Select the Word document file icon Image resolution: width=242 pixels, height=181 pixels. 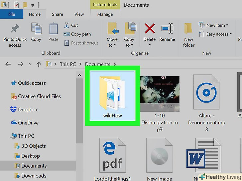204,155
